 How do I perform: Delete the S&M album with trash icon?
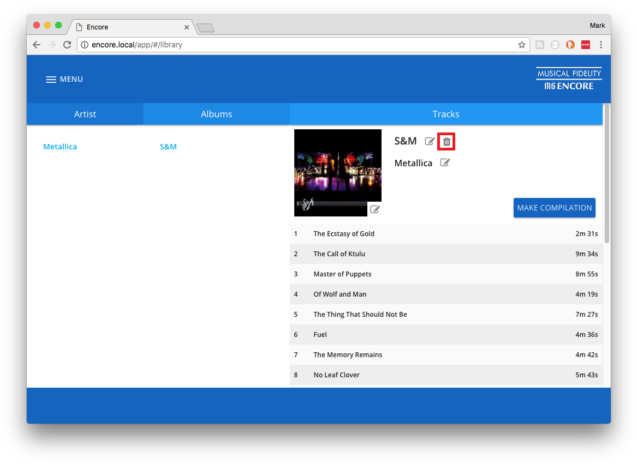(447, 141)
